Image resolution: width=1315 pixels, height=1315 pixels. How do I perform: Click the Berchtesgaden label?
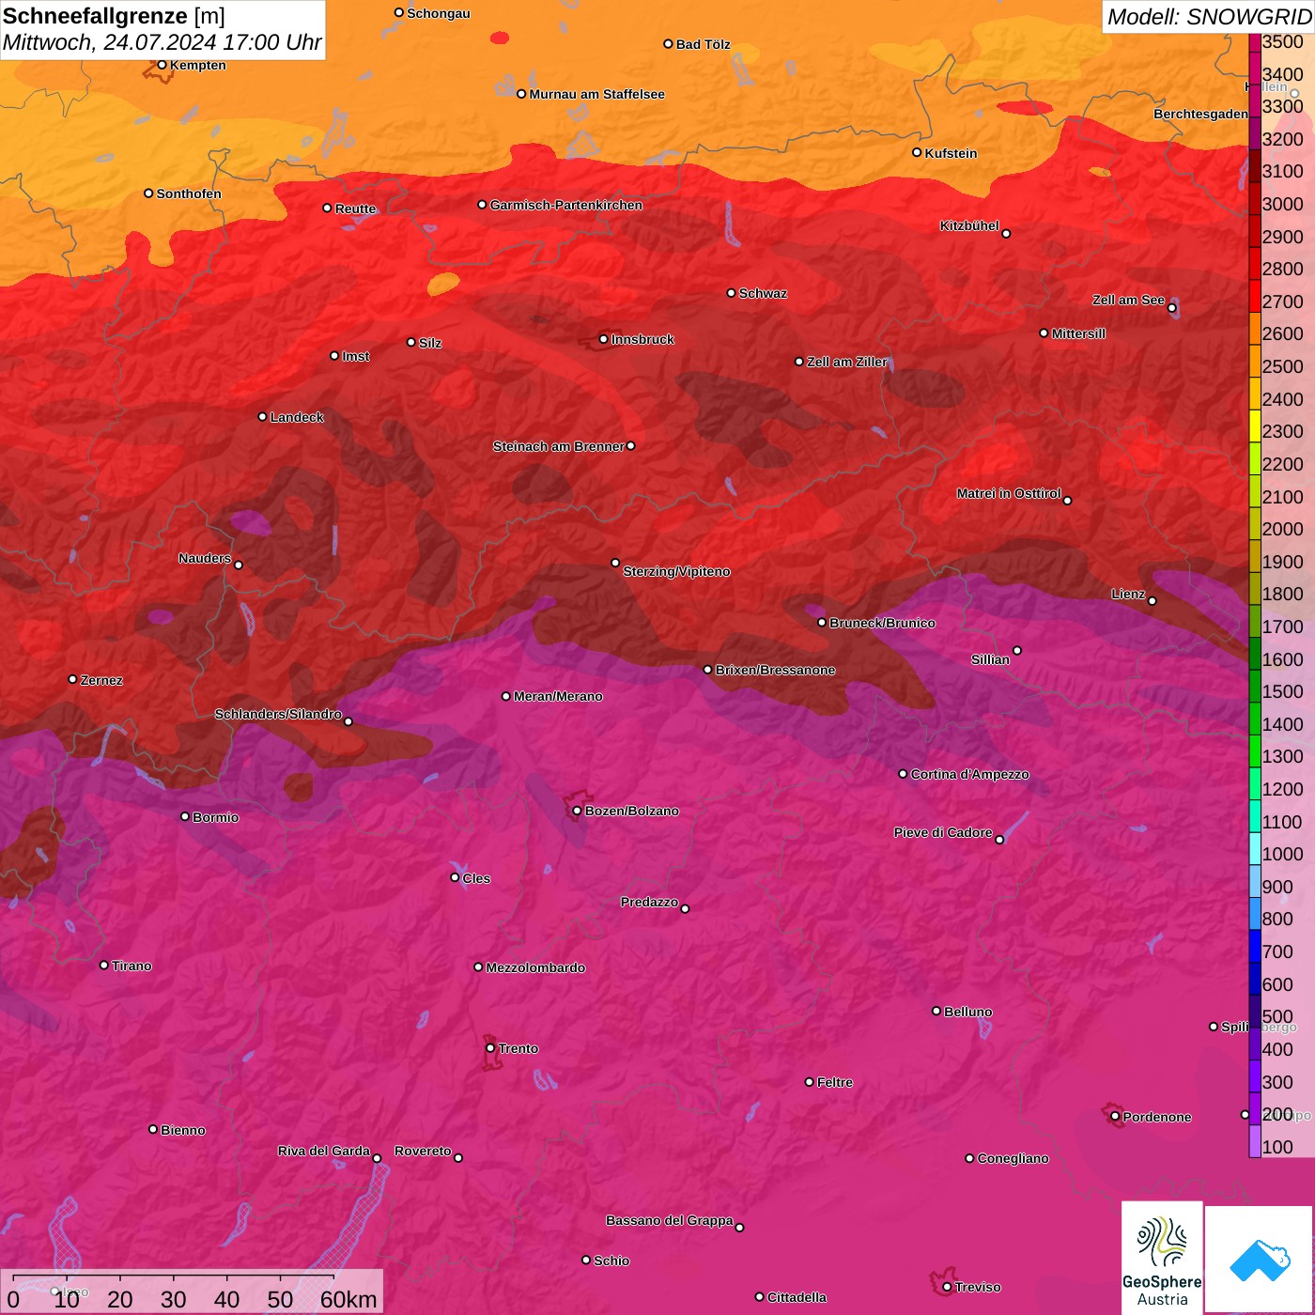tap(1200, 114)
